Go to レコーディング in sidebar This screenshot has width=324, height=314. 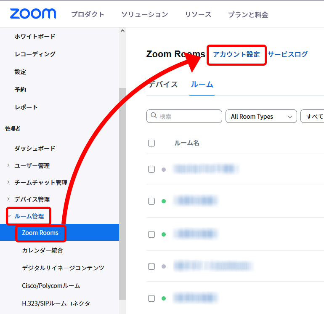point(35,54)
